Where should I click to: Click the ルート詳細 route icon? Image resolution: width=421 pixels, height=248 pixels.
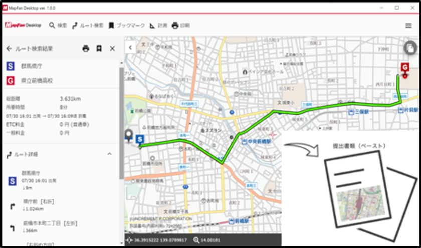click(x=9, y=155)
